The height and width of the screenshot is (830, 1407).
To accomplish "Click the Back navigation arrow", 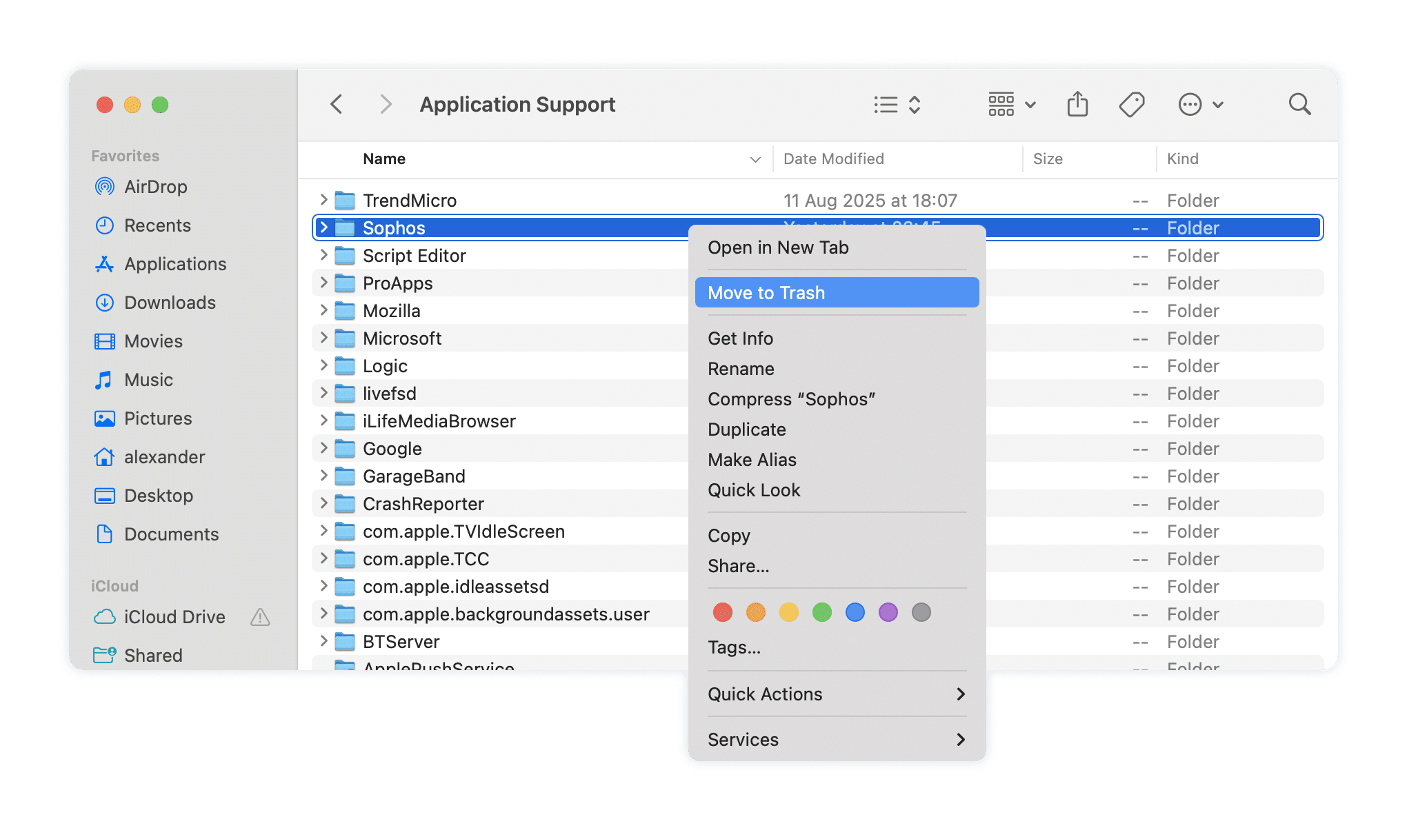I will tap(336, 104).
